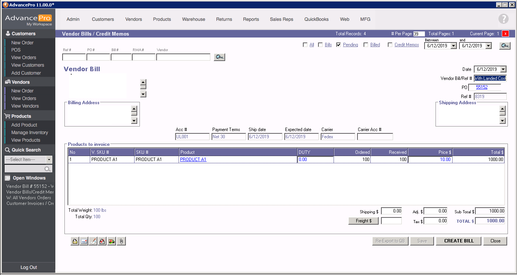Viewport: 517px width, 275px height.
Task: Open the QuickBooks menu
Action: coord(316,19)
